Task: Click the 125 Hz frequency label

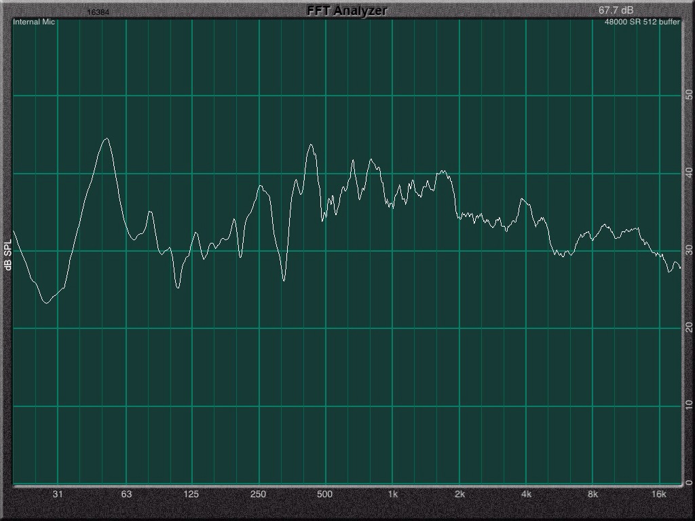Action: 191,494
